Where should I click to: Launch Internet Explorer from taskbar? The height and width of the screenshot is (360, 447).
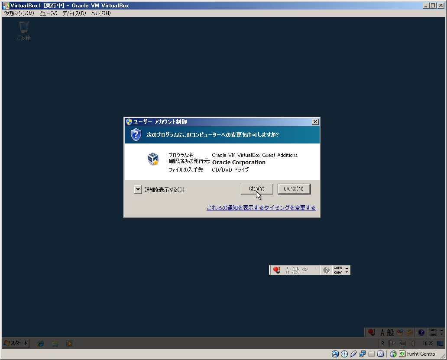41,344
